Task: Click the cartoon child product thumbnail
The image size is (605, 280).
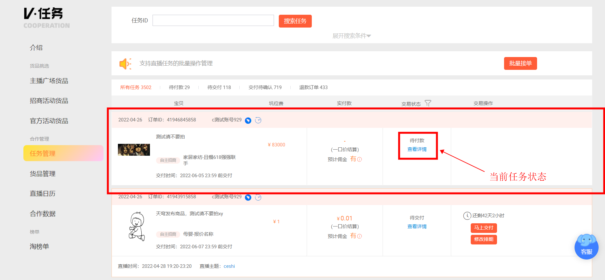Action: point(137,226)
